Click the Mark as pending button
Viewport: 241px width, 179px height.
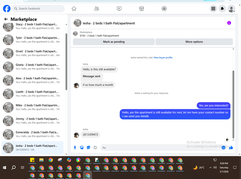coord(114,42)
